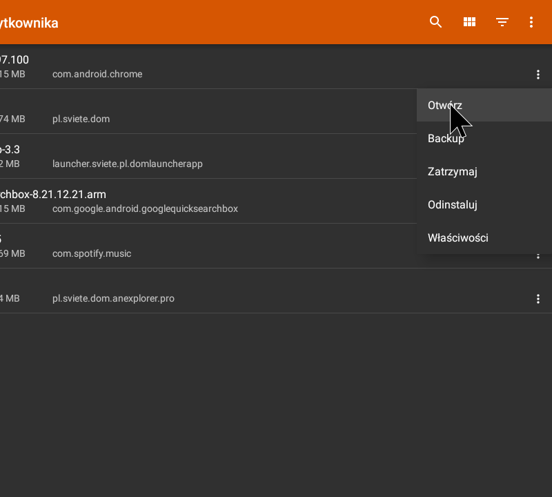Open the sort/filter icon in the toolbar

502,22
